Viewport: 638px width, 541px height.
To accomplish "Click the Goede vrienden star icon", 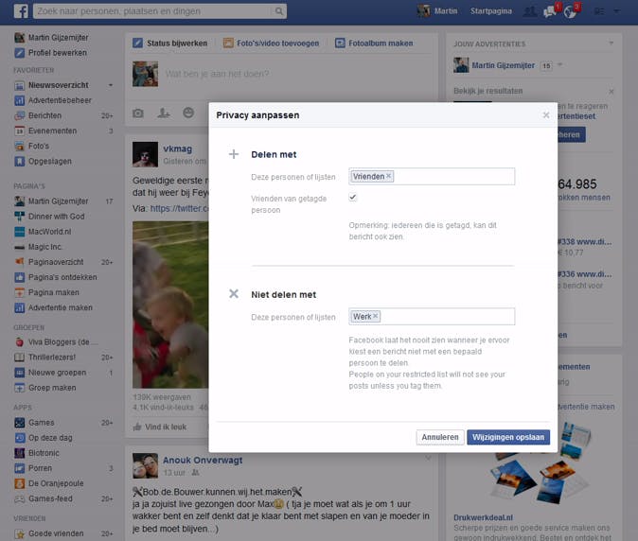I will coord(19,533).
